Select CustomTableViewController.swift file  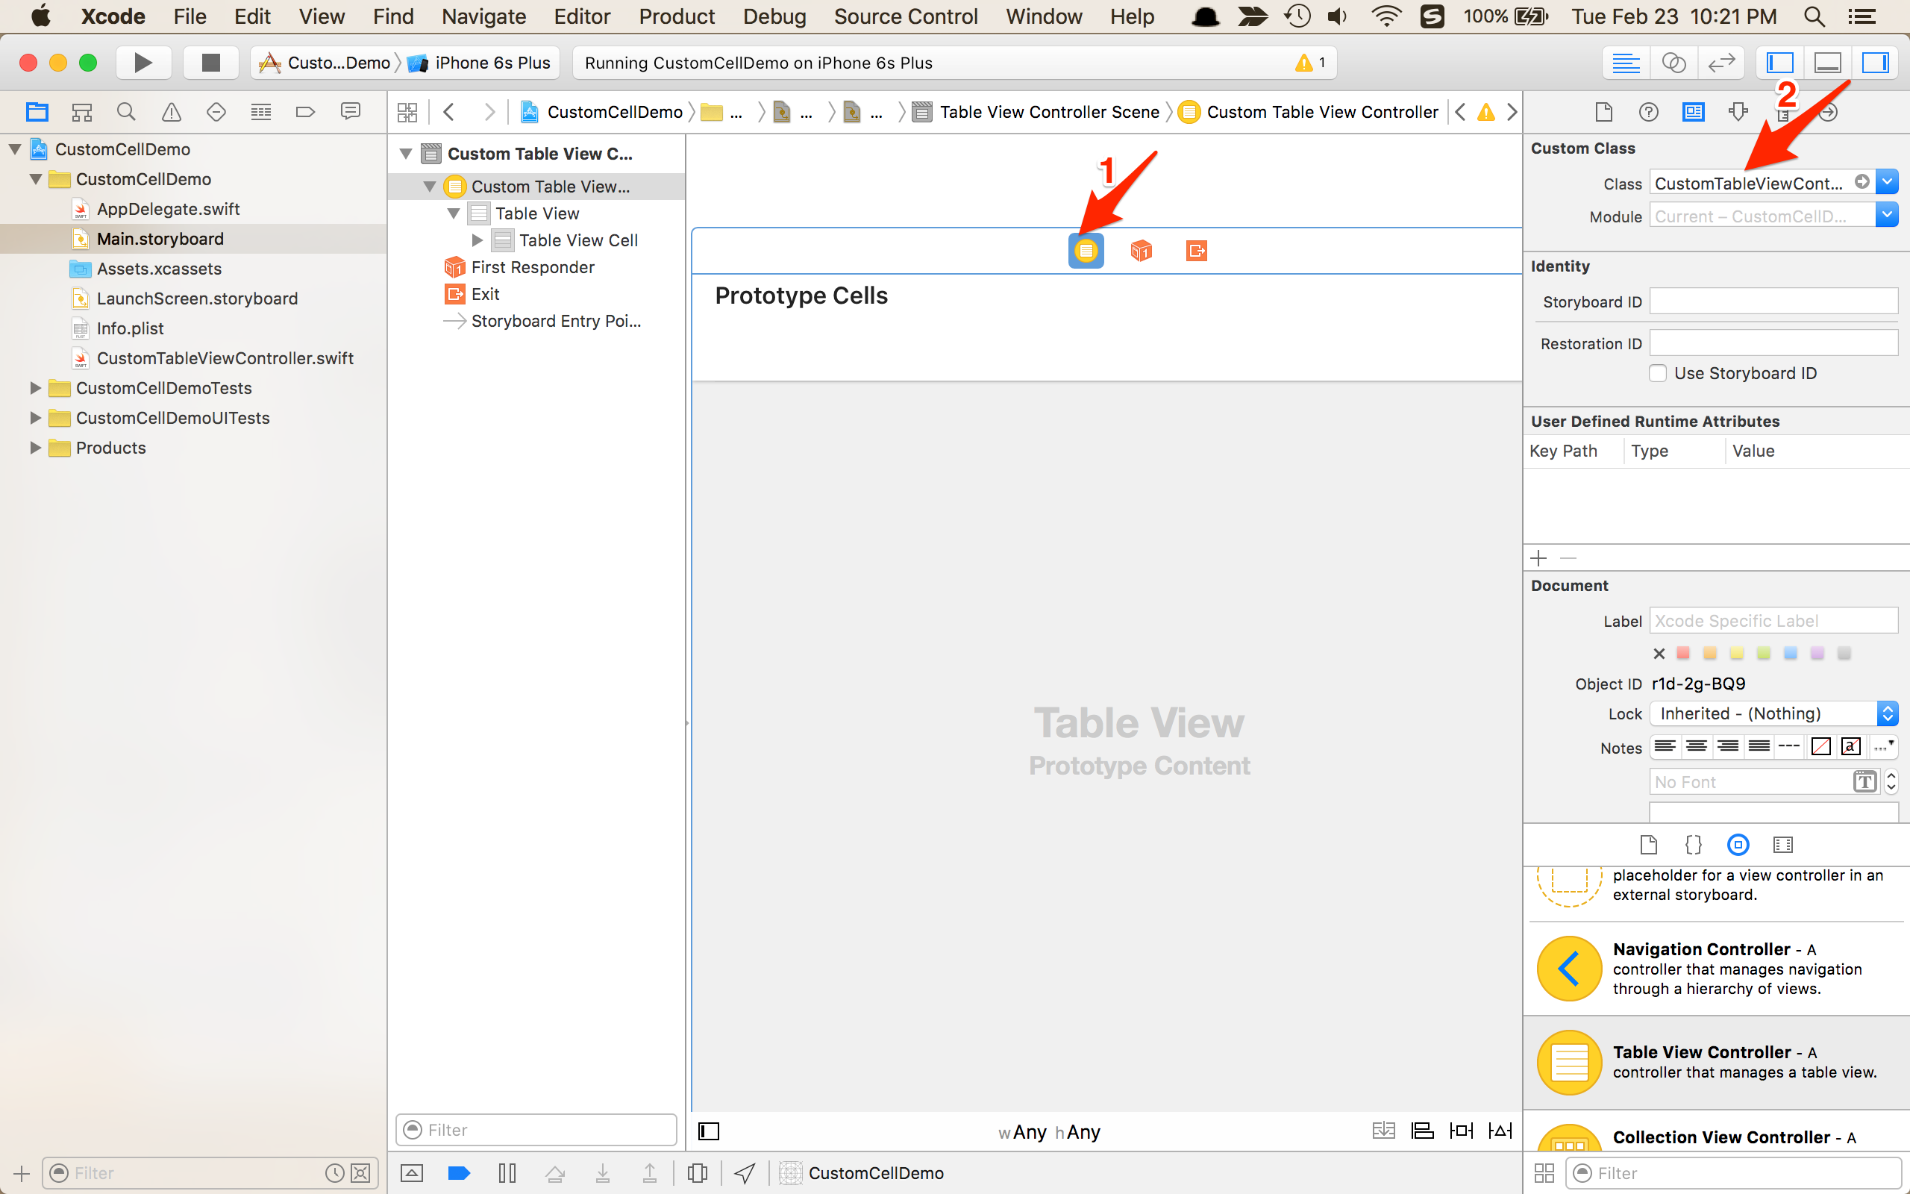225,358
